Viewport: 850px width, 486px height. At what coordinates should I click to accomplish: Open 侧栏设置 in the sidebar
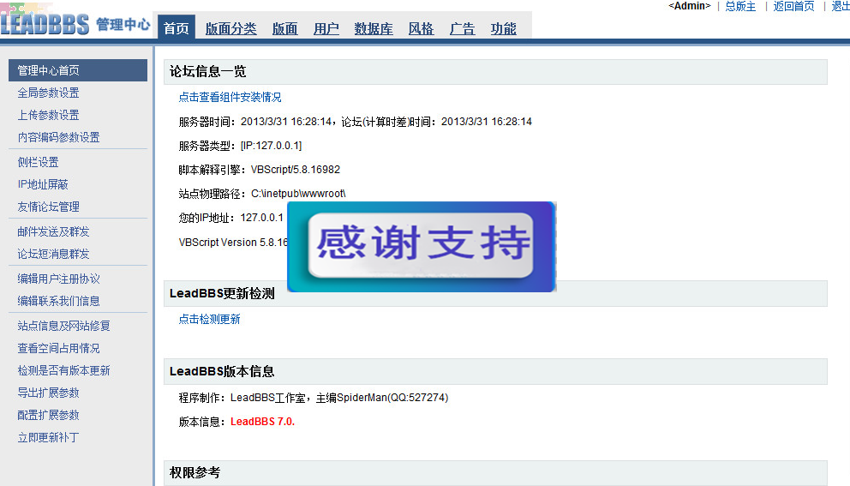38,162
